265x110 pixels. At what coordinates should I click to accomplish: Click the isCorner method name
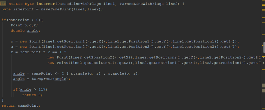pos(46,4)
